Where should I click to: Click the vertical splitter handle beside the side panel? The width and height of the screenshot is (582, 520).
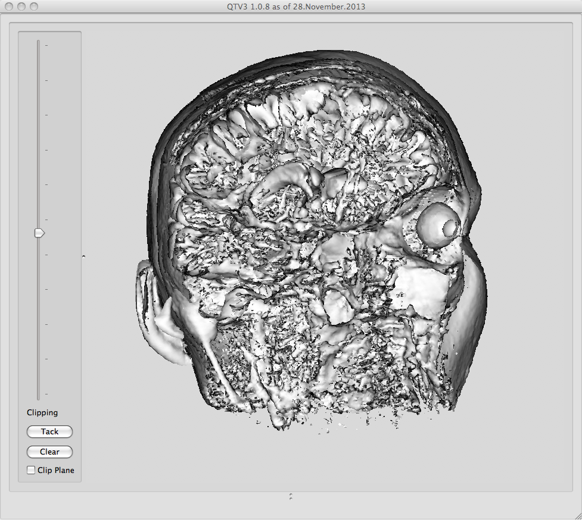click(x=83, y=256)
